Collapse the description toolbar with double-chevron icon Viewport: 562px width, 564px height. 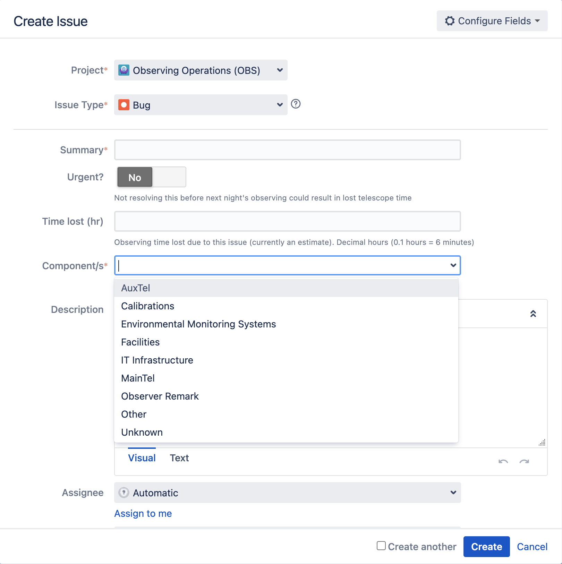(x=533, y=314)
